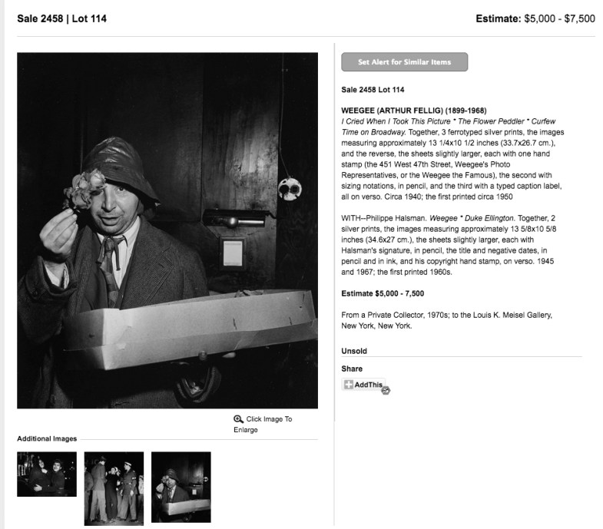Select the thumbnail of uniformed men on street
Viewport: 603px width, 529px height.
click(x=114, y=488)
